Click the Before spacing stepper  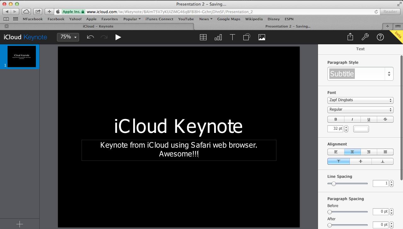point(391,211)
